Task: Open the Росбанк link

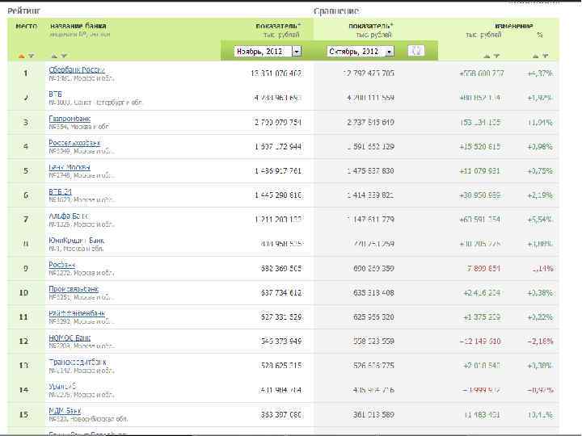Action: 62,265
